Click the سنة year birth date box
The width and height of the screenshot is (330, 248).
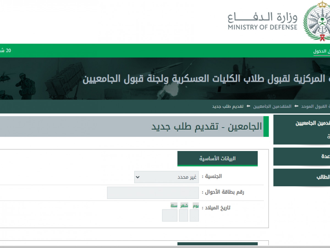point(170,215)
